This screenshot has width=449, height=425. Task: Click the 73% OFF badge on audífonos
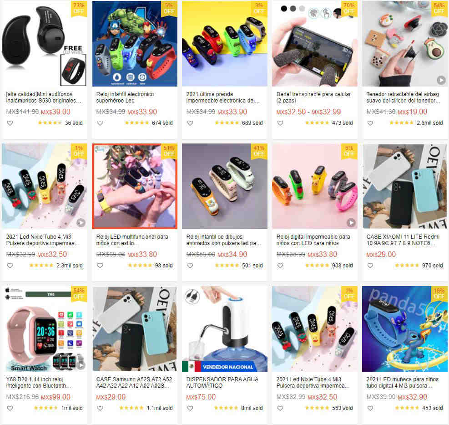(x=79, y=8)
